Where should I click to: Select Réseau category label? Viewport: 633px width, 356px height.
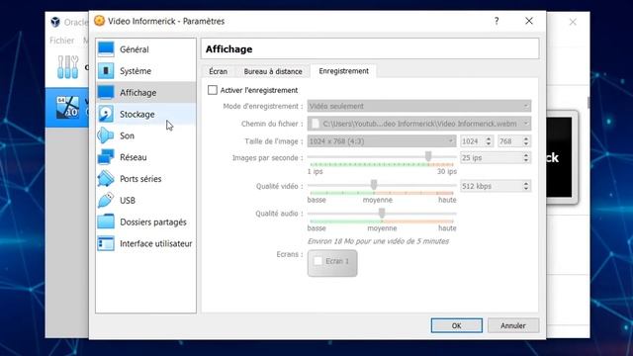click(x=133, y=157)
